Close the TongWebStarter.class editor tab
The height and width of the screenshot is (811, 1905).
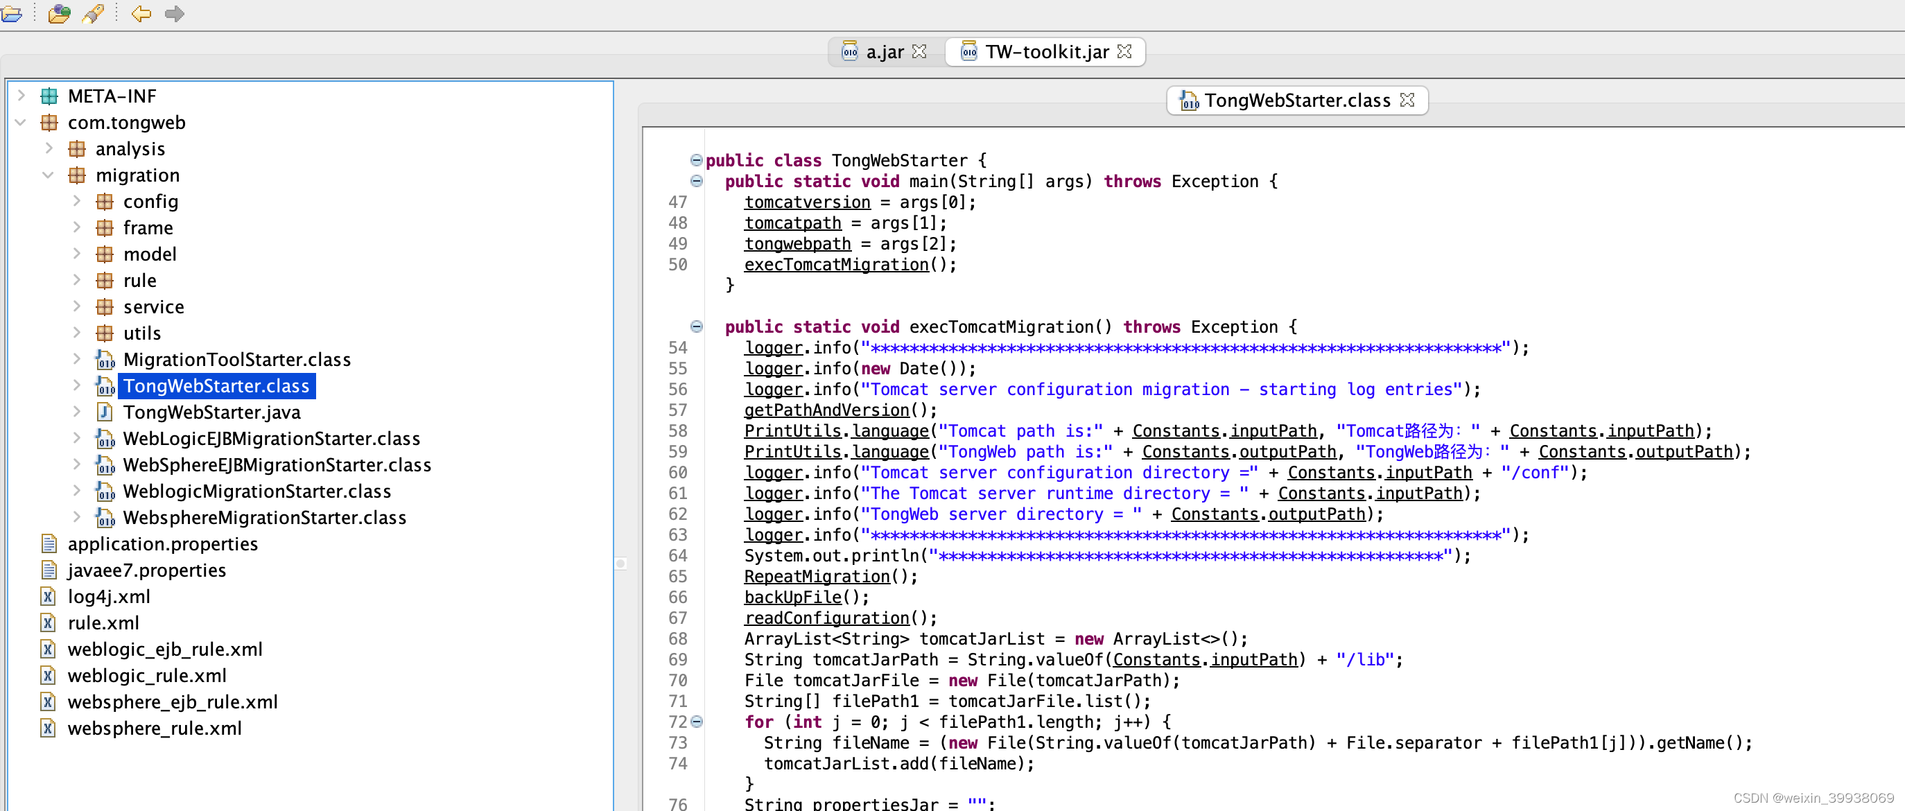tap(1407, 100)
